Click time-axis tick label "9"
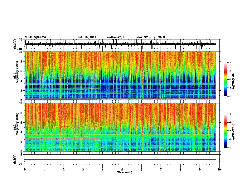The image size is (247, 190). tap(200, 170)
